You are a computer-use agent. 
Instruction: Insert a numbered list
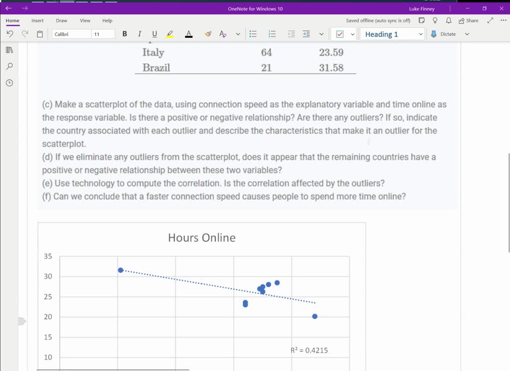click(x=272, y=34)
